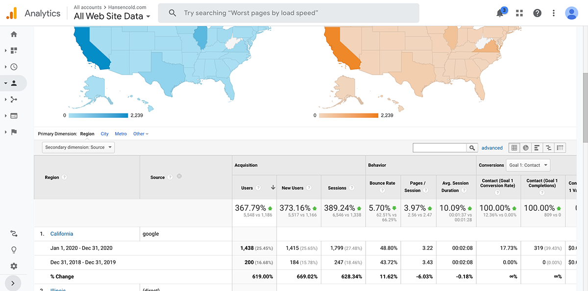
Task: Open the Home section in sidebar
Action: (14, 34)
